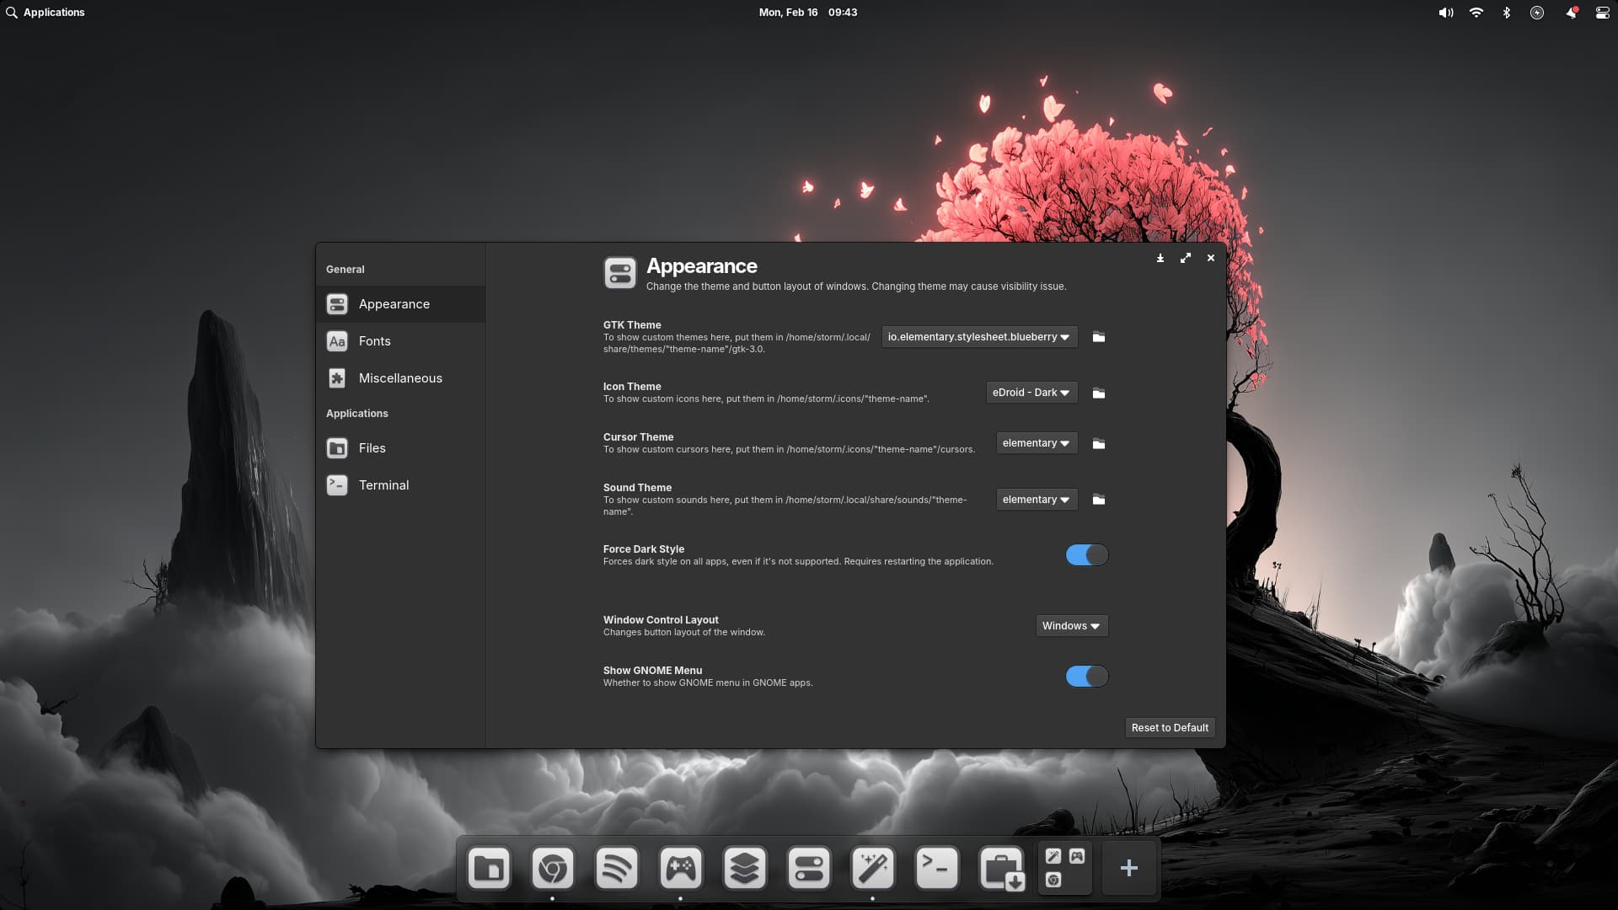Viewport: 1618px width, 910px height.
Task: Open Window Control Layout dropdown
Action: click(x=1071, y=626)
